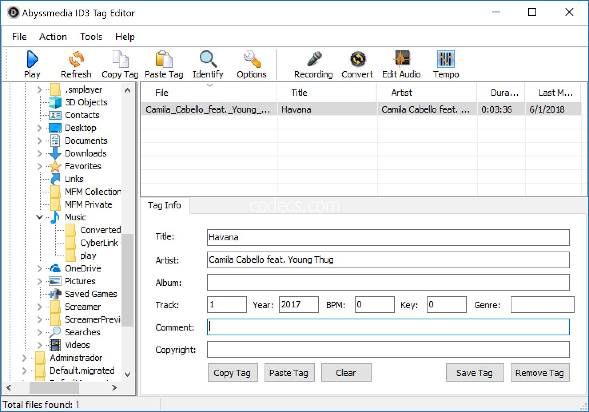Identify the track with the magnifier icon
Viewport: 589px width, 412px height.
[208, 65]
